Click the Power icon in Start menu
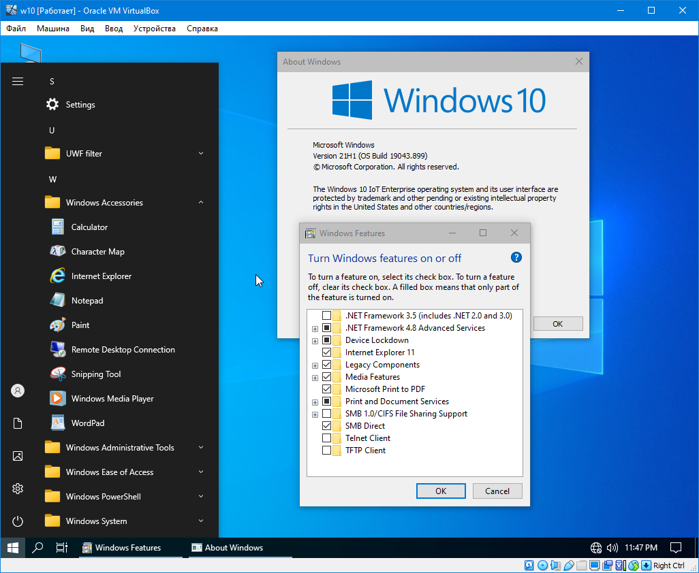This screenshot has height=573, width=699. coord(18,521)
